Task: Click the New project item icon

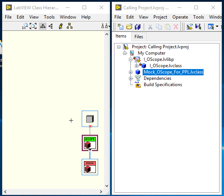Action: pyautogui.click(x=120, y=27)
